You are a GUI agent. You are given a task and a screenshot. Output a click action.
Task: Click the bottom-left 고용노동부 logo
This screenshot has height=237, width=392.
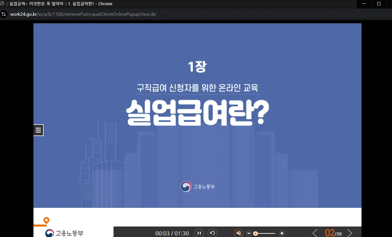tap(64, 233)
